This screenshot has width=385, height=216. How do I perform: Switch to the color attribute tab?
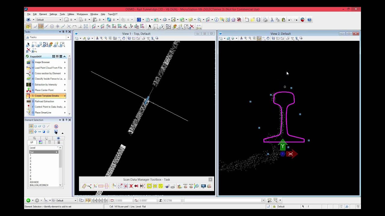41,142
